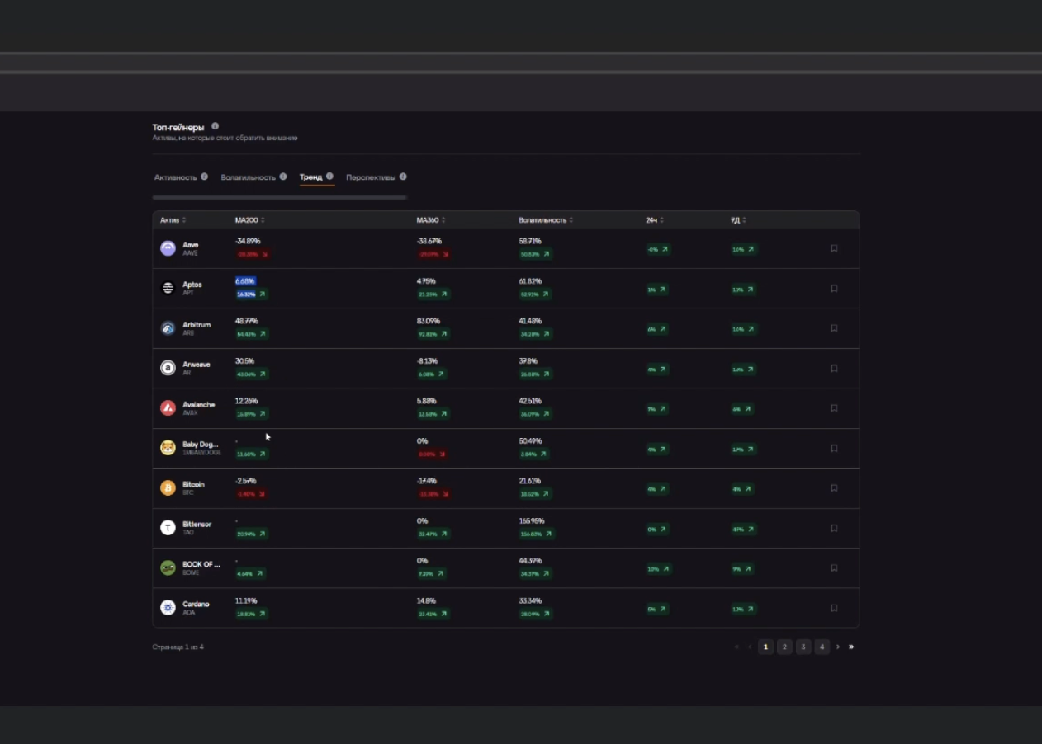Open the Волатильность tab
The width and height of the screenshot is (1042, 744).
[248, 177]
